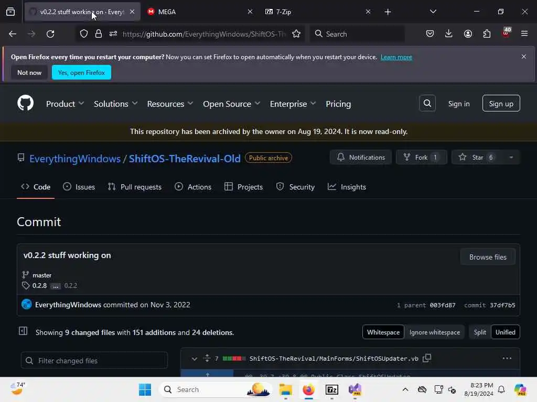Click the Fork button

click(422, 157)
